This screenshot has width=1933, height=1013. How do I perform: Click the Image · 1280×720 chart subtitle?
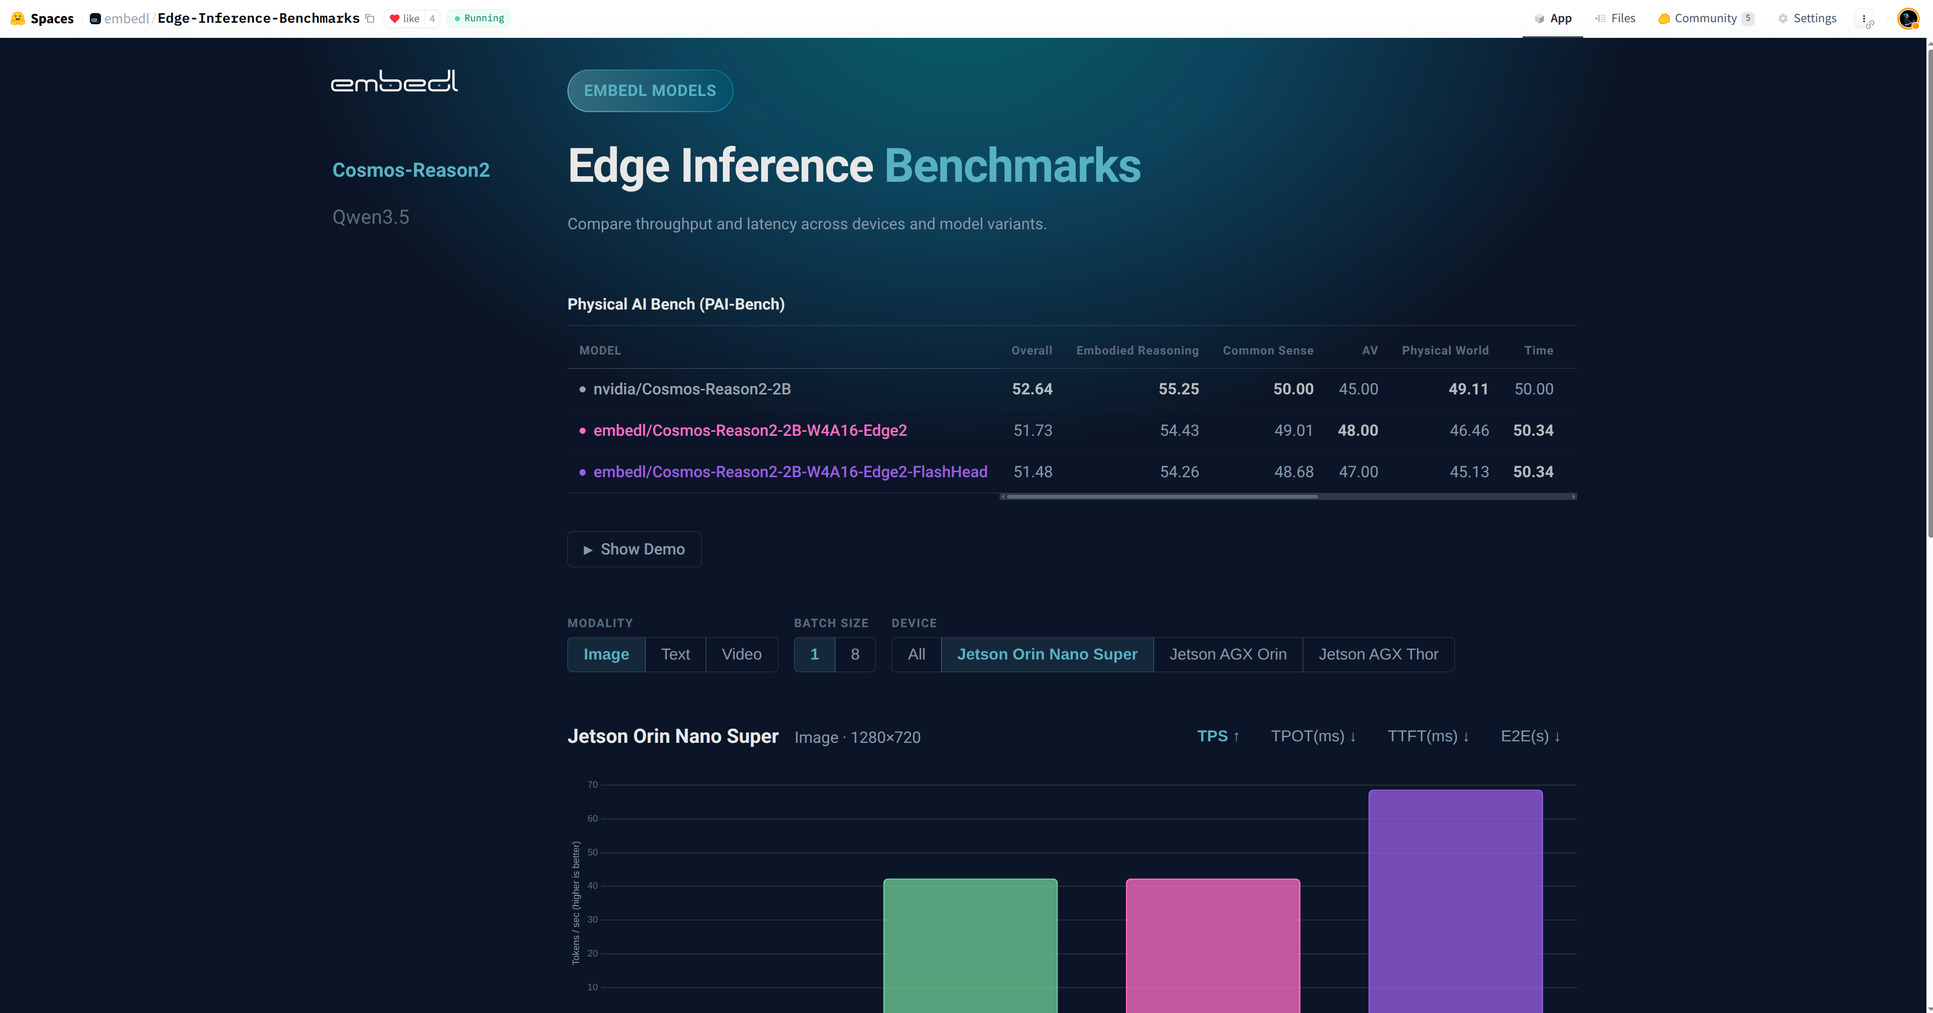857,738
